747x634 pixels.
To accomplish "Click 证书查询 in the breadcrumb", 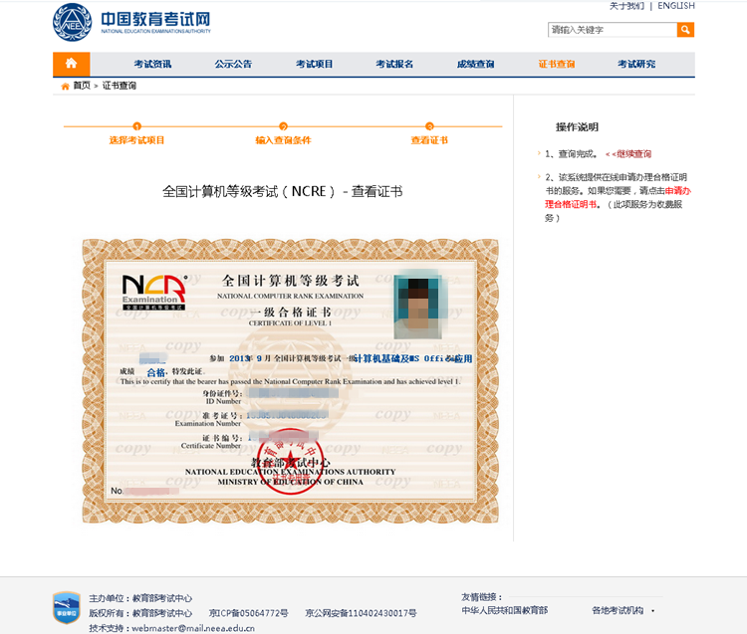I will pyautogui.click(x=120, y=86).
